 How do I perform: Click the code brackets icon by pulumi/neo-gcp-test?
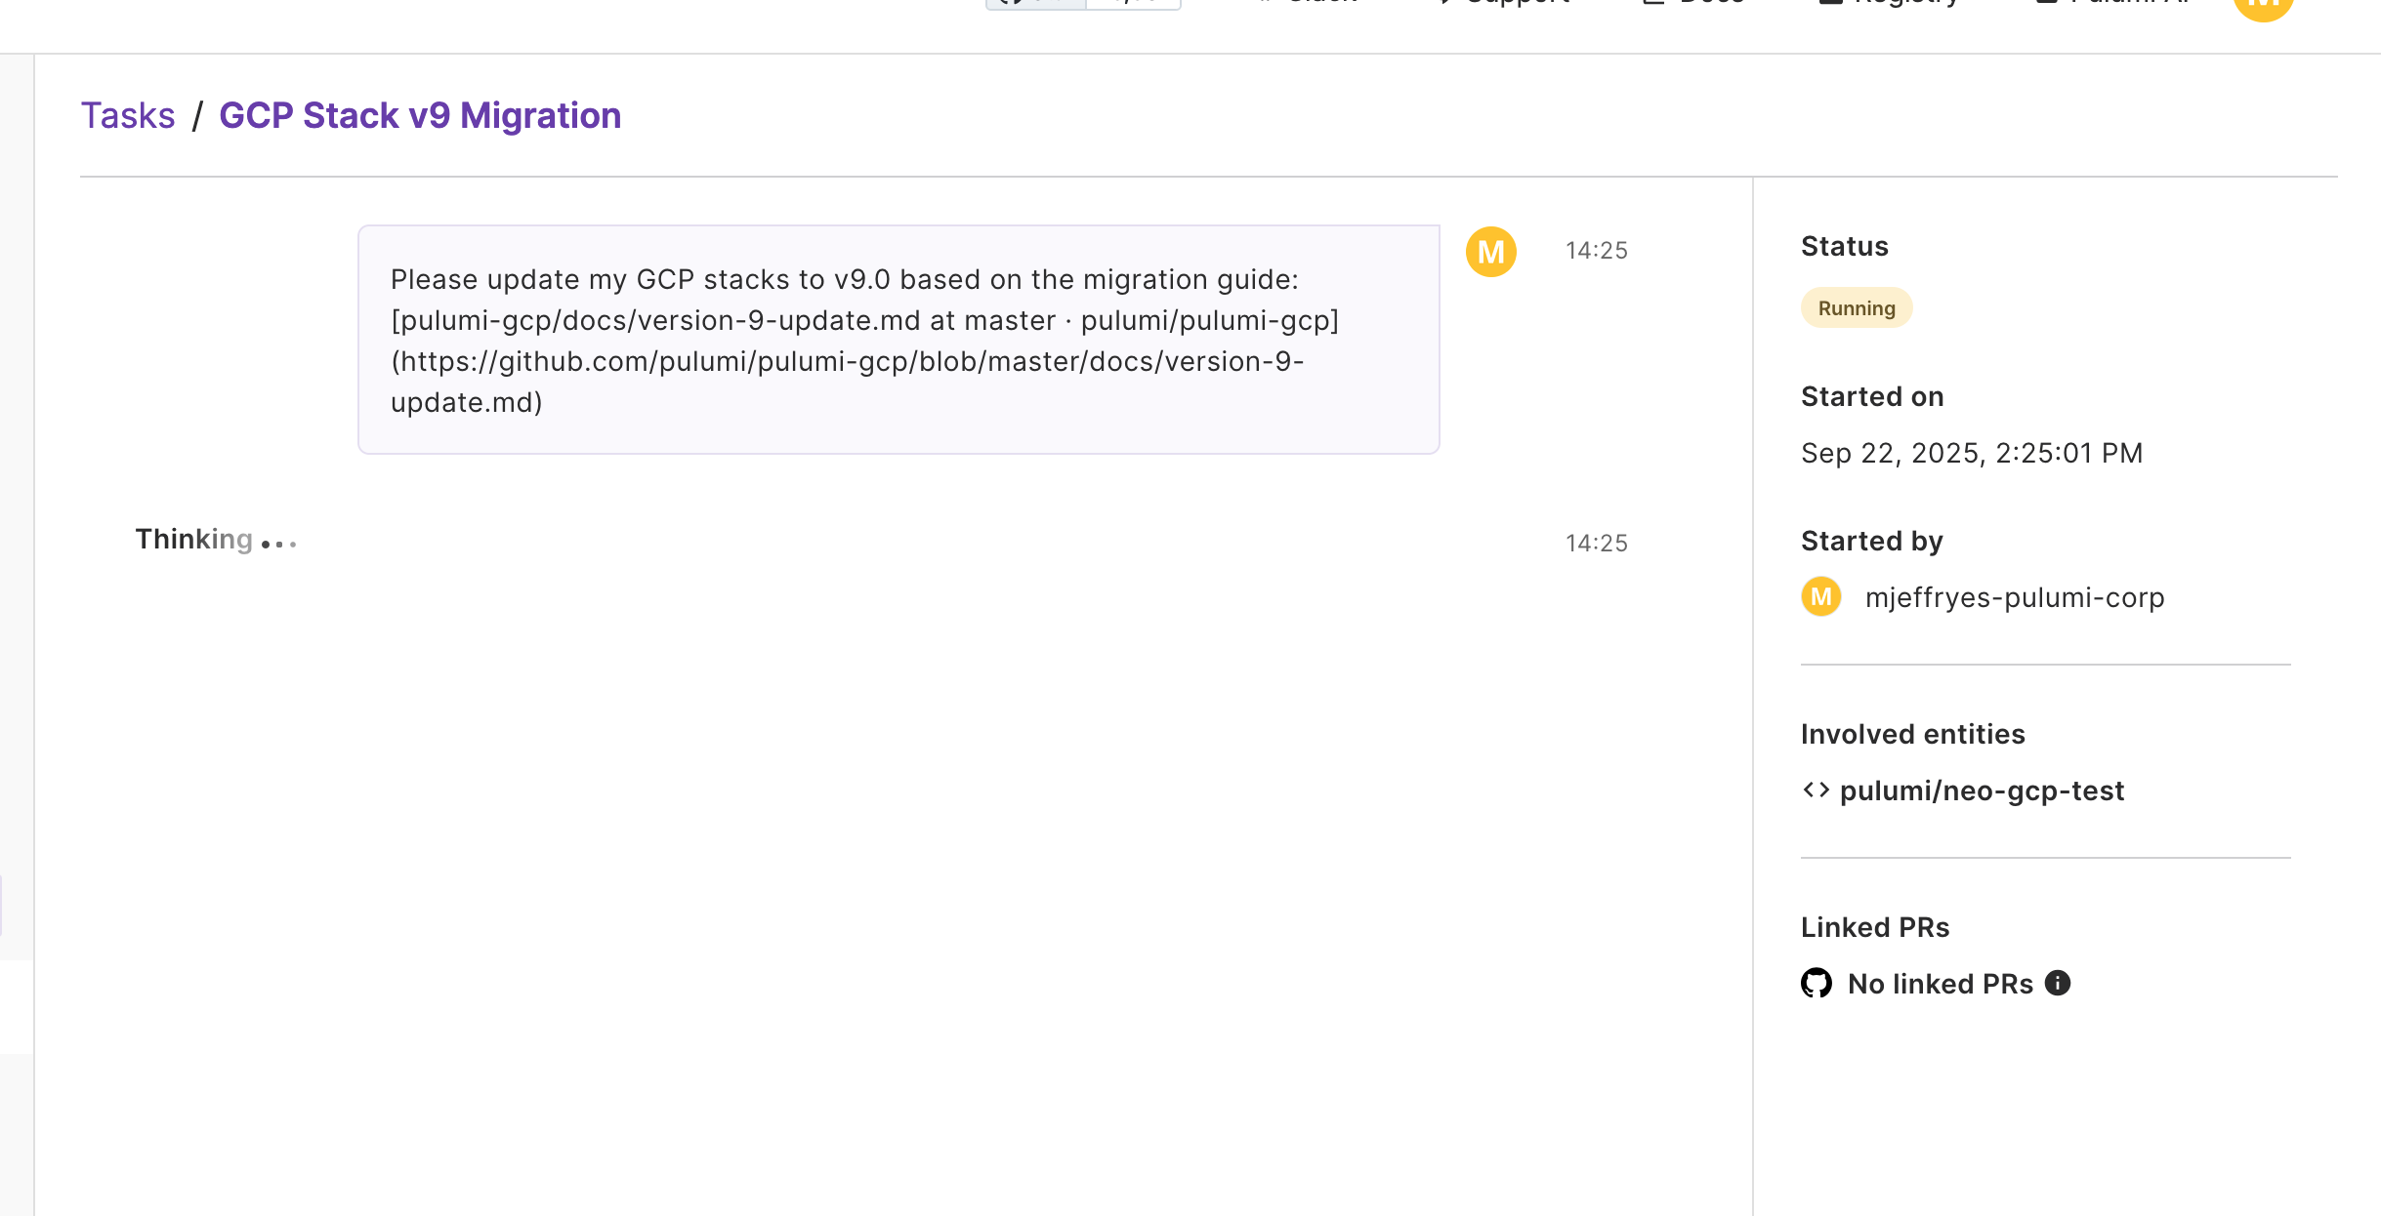[1816, 790]
